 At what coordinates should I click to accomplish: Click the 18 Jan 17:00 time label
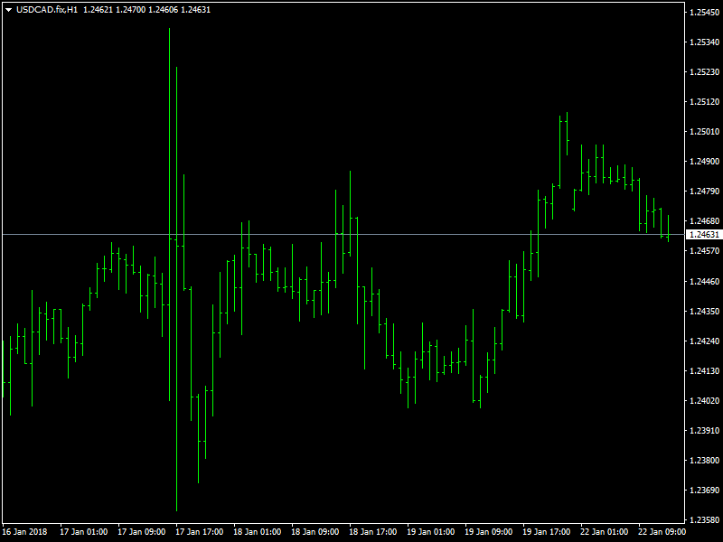point(373,532)
